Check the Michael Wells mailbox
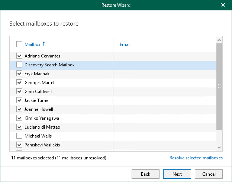Image resolution: width=232 pixels, height=182 pixels. point(19,136)
